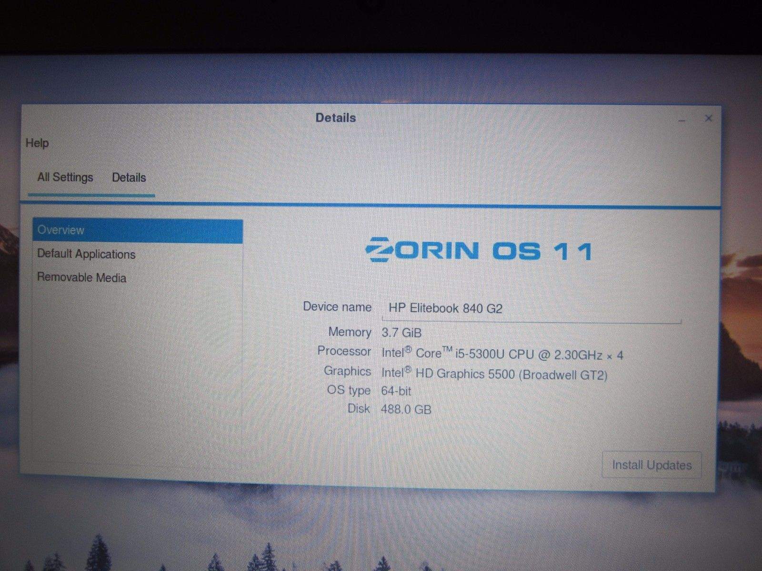
Task: Select the Details breadcrumb button
Action: (x=129, y=177)
